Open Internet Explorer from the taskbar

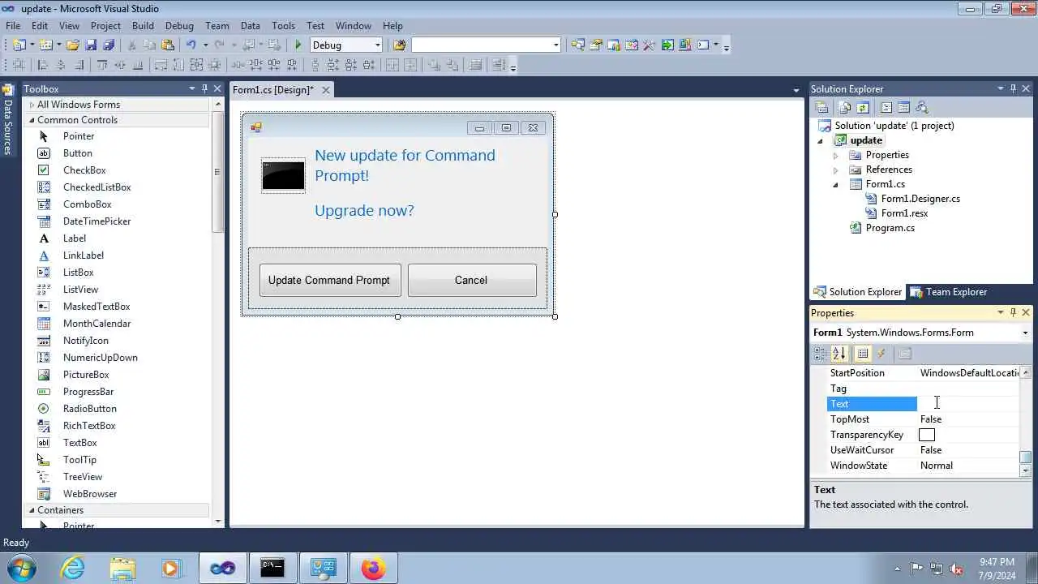click(73, 569)
